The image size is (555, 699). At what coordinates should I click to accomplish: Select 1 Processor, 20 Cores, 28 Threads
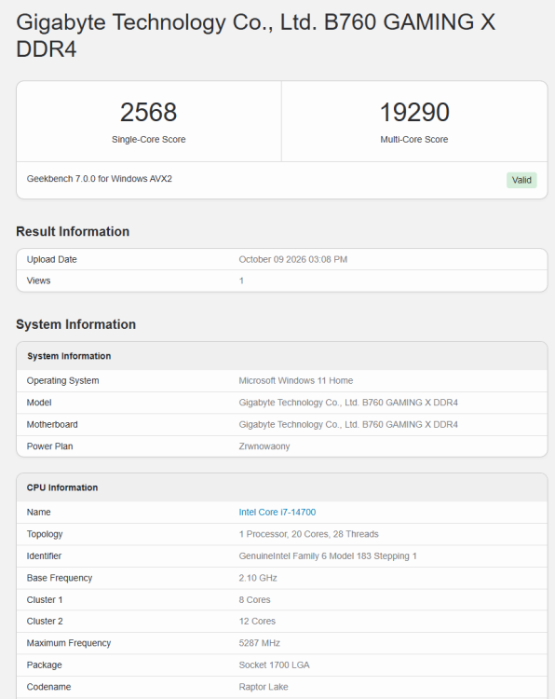(308, 534)
